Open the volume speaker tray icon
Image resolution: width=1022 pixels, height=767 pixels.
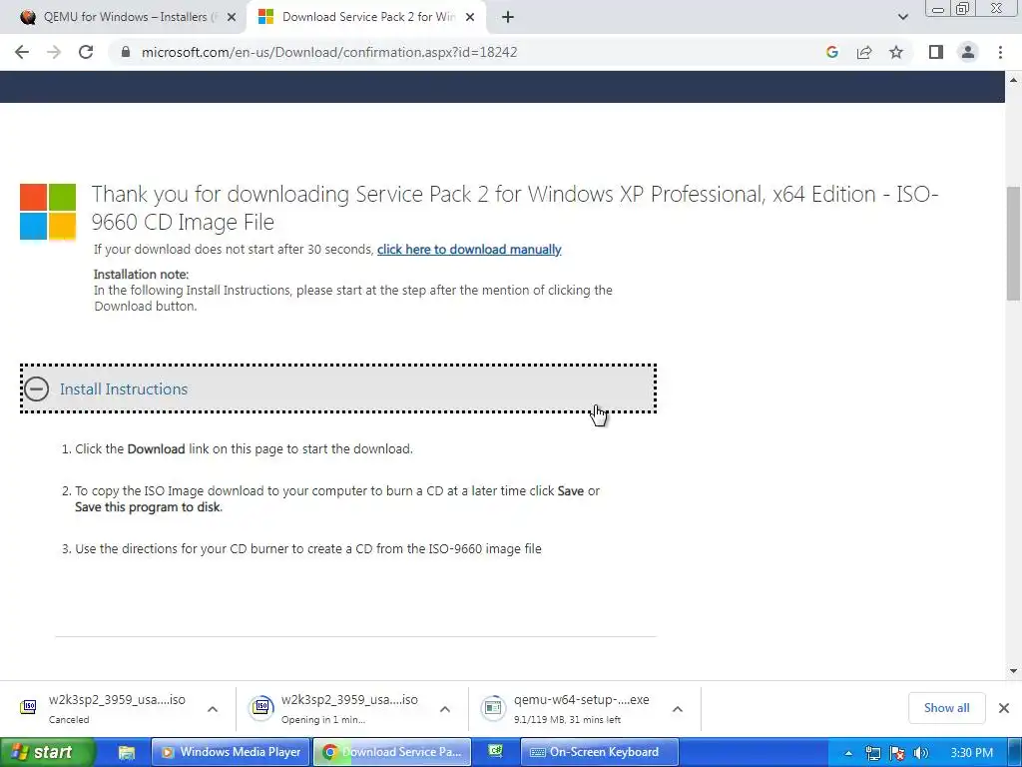pyautogui.click(x=920, y=753)
